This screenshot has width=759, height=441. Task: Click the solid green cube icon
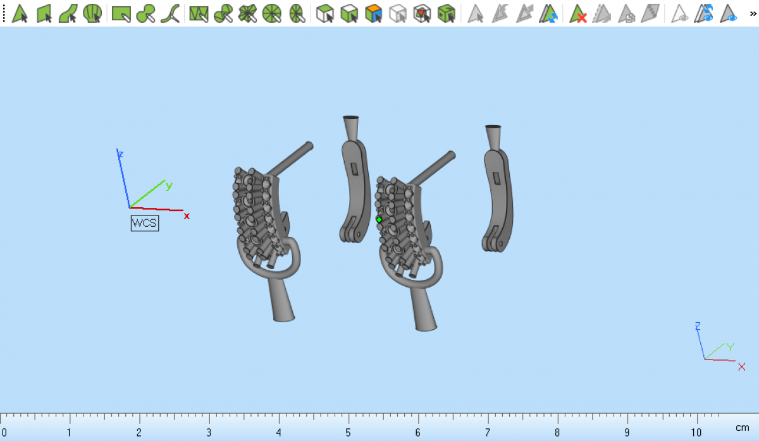pyautogui.click(x=447, y=13)
